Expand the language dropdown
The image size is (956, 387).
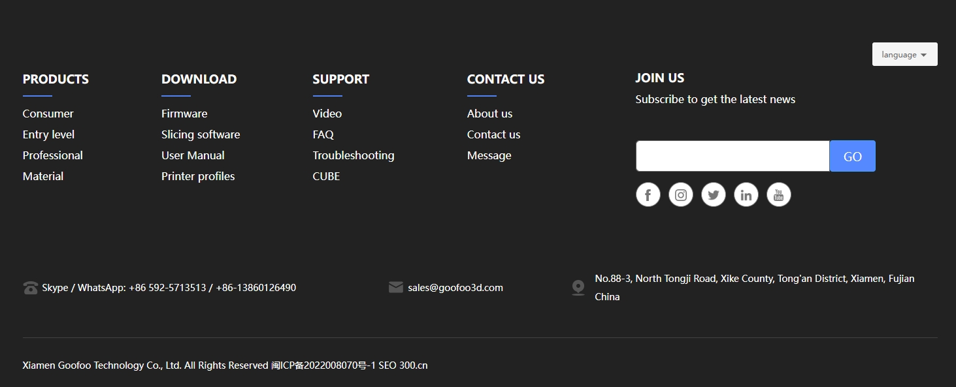click(904, 55)
